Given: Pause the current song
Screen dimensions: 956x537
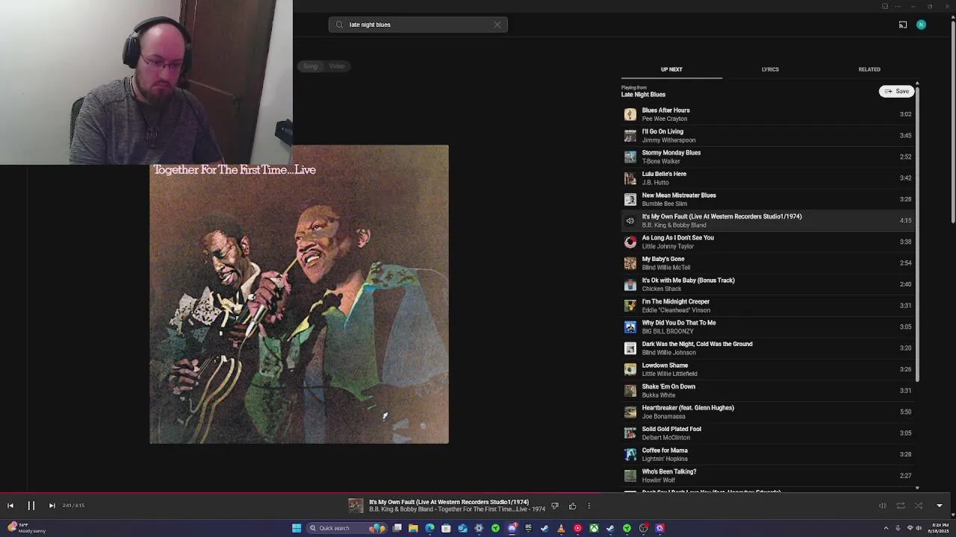Looking at the screenshot, I should coord(31,506).
